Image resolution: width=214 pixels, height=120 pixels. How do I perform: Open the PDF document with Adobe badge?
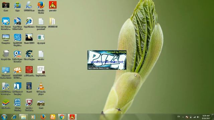41,70
